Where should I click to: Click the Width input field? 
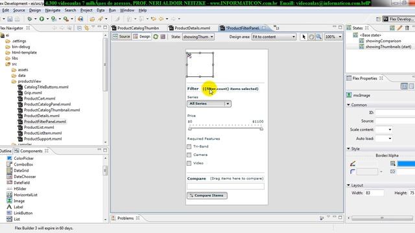tap(374, 193)
